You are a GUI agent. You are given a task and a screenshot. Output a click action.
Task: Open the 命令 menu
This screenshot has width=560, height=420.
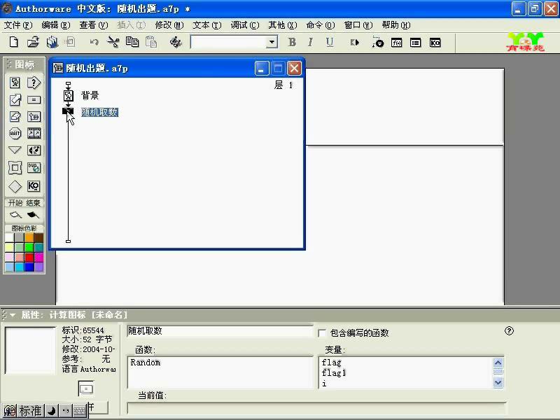coord(321,25)
